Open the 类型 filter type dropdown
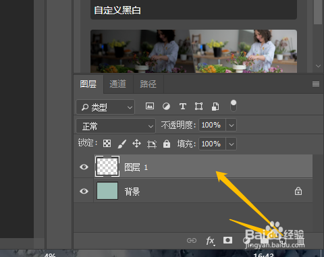Image resolution: width=324 pixels, height=257 pixels. point(105,107)
